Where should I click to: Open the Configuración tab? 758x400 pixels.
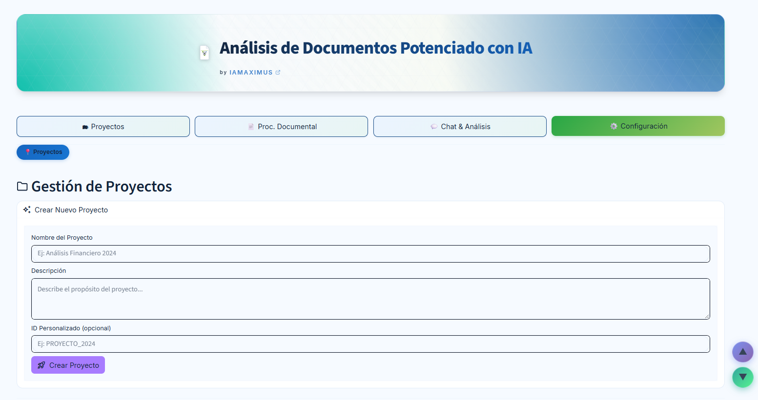[638, 126]
